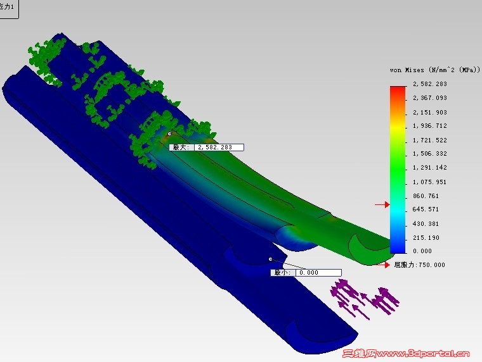The image size is (482, 362).
Task: Click legend value 215.190
Action: coord(426,237)
